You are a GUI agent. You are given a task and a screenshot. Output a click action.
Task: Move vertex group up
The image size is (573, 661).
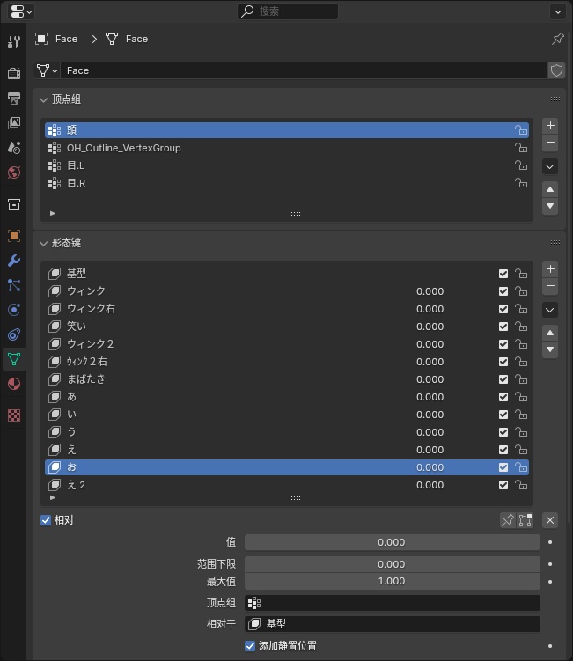coord(550,190)
